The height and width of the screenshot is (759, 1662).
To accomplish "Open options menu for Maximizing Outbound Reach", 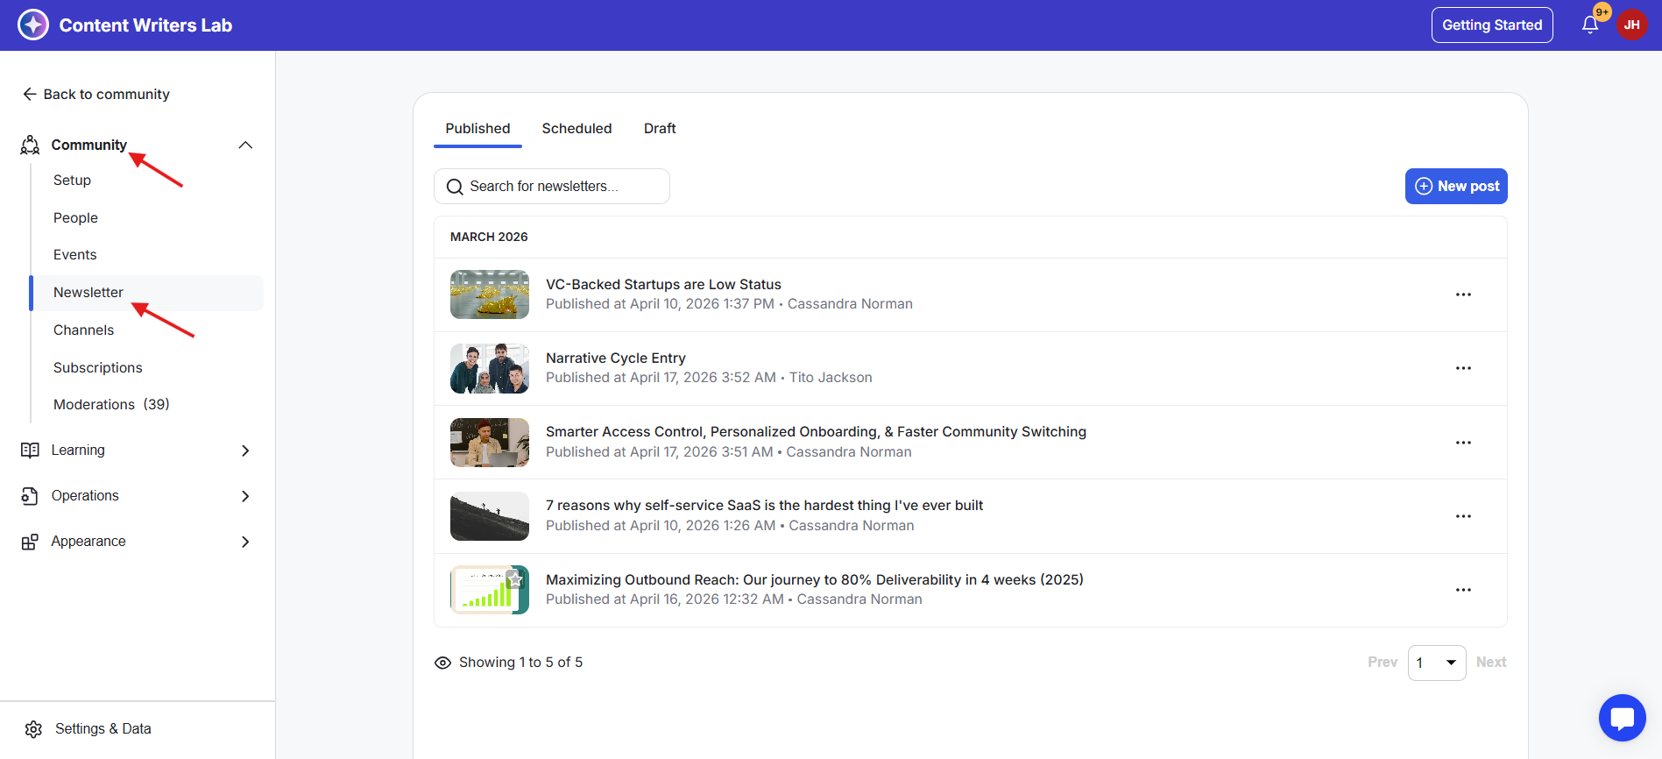I will click(1462, 590).
